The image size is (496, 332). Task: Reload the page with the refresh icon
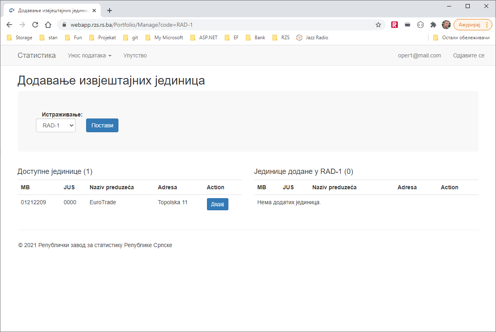pyautogui.click(x=35, y=25)
